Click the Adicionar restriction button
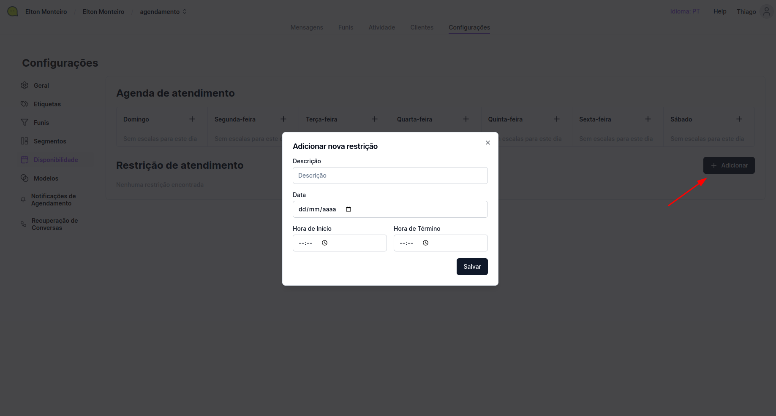776x416 pixels. click(729, 165)
